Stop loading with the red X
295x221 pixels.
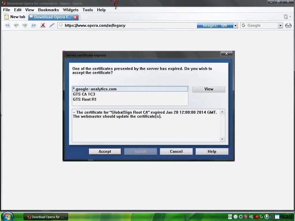[43, 25]
